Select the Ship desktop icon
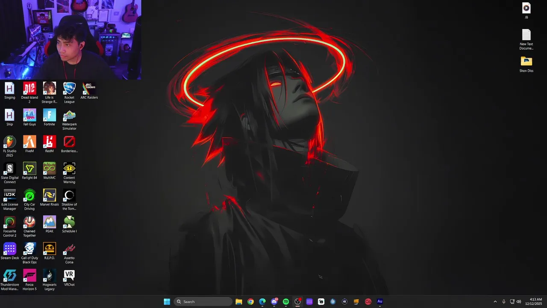This screenshot has width=547, height=308. (x=9, y=118)
